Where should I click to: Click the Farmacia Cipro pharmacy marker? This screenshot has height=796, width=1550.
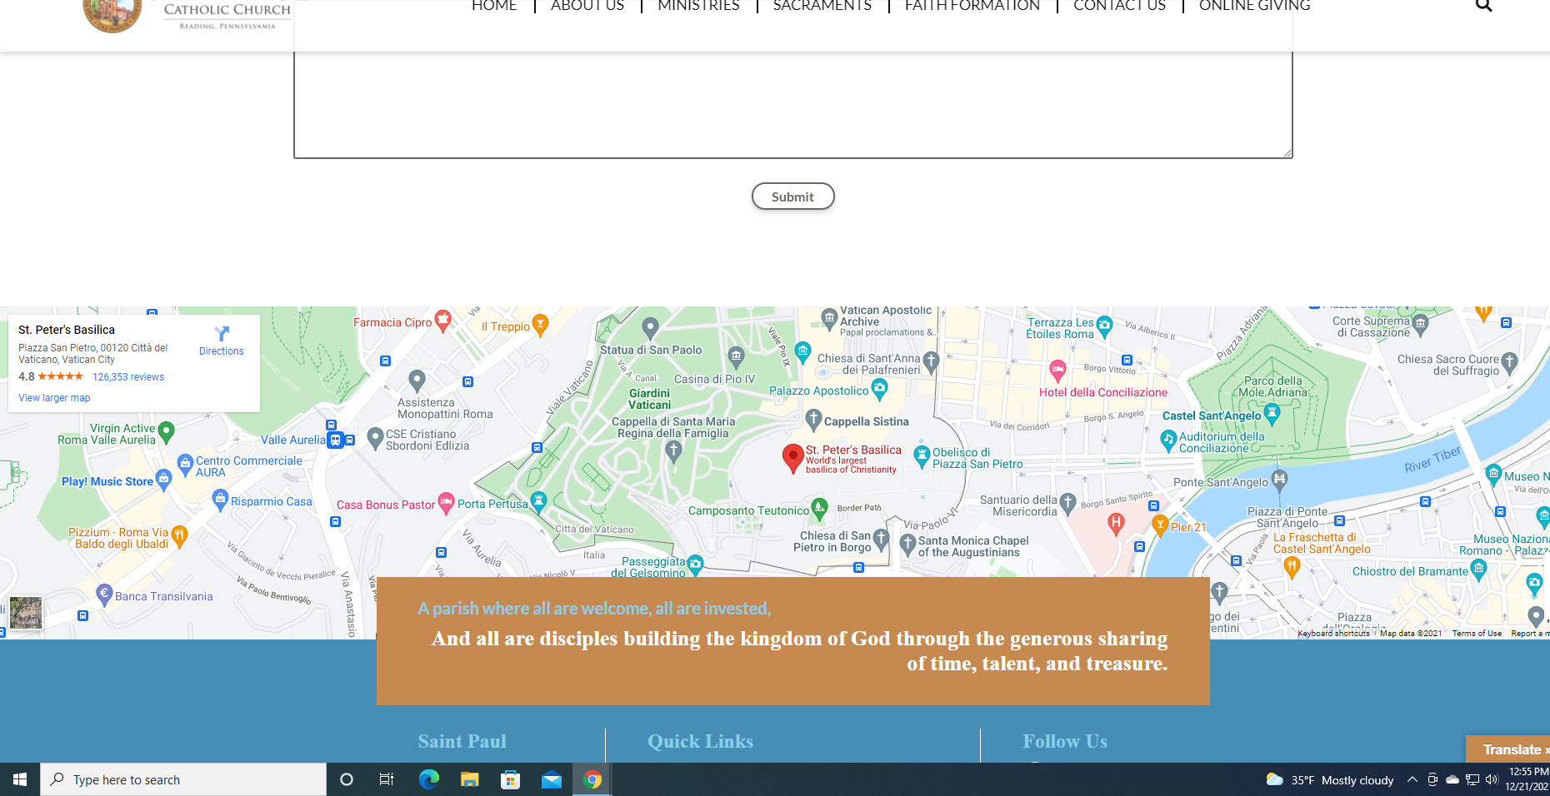pyautogui.click(x=443, y=320)
